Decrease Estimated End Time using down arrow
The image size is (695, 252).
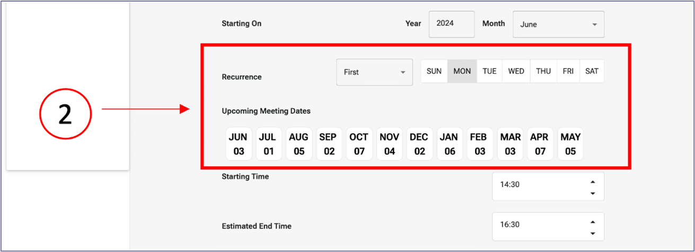click(x=592, y=233)
